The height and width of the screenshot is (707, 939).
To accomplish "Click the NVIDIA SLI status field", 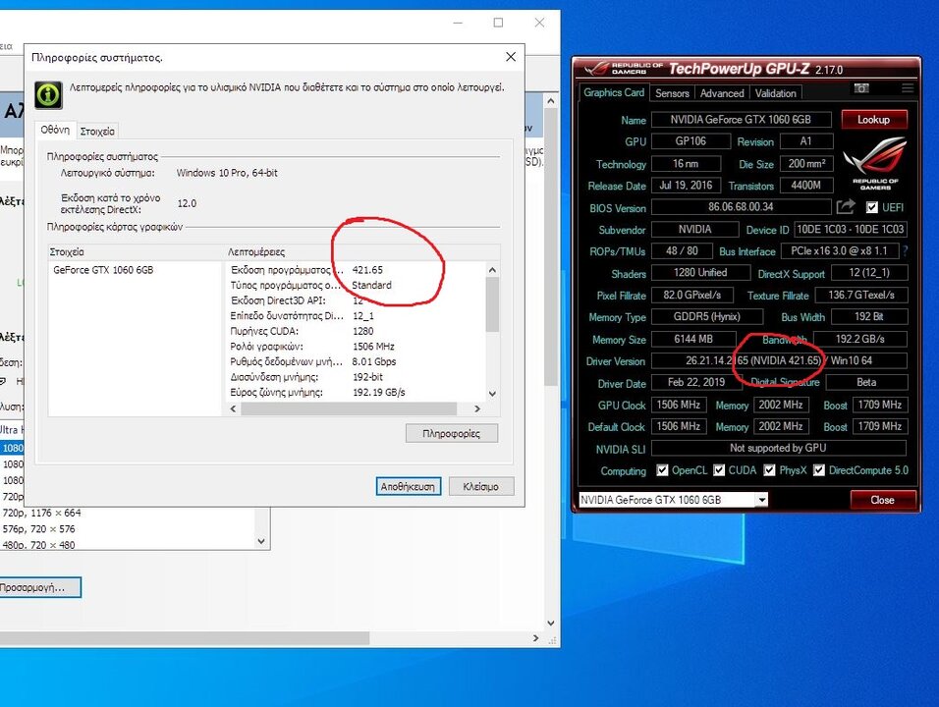I will click(x=779, y=448).
